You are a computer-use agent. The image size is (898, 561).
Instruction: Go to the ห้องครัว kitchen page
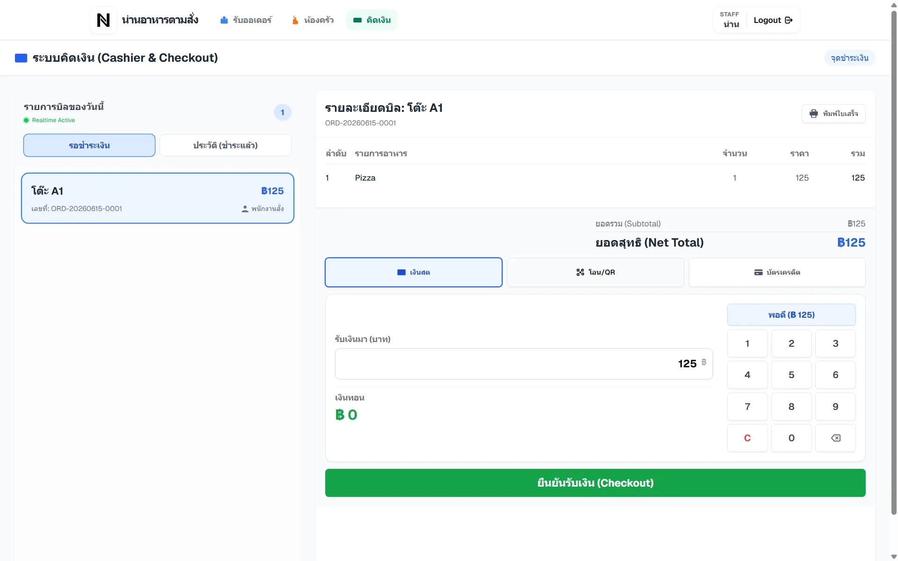313,20
